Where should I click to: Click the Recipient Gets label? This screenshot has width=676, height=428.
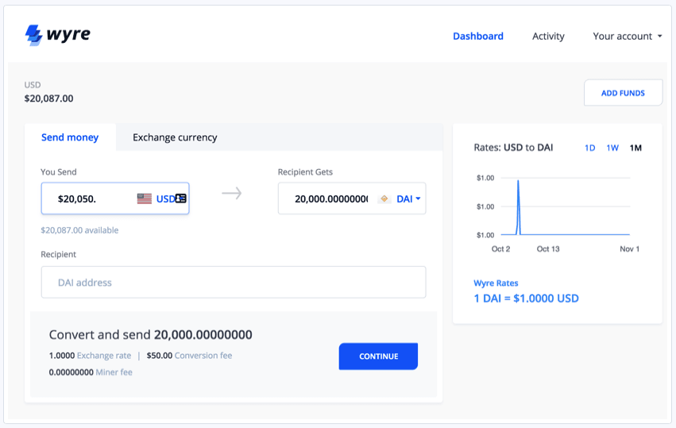(x=305, y=172)
